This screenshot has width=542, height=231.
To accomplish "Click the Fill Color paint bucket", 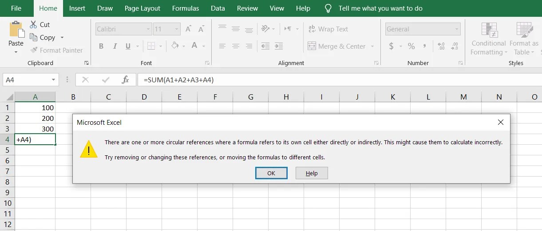I will pos(175,46).
